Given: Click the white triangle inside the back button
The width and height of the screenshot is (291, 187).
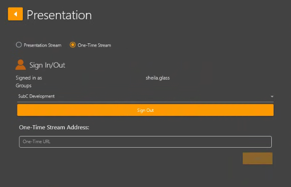Looking at the screenshot, I should [15, 14].
